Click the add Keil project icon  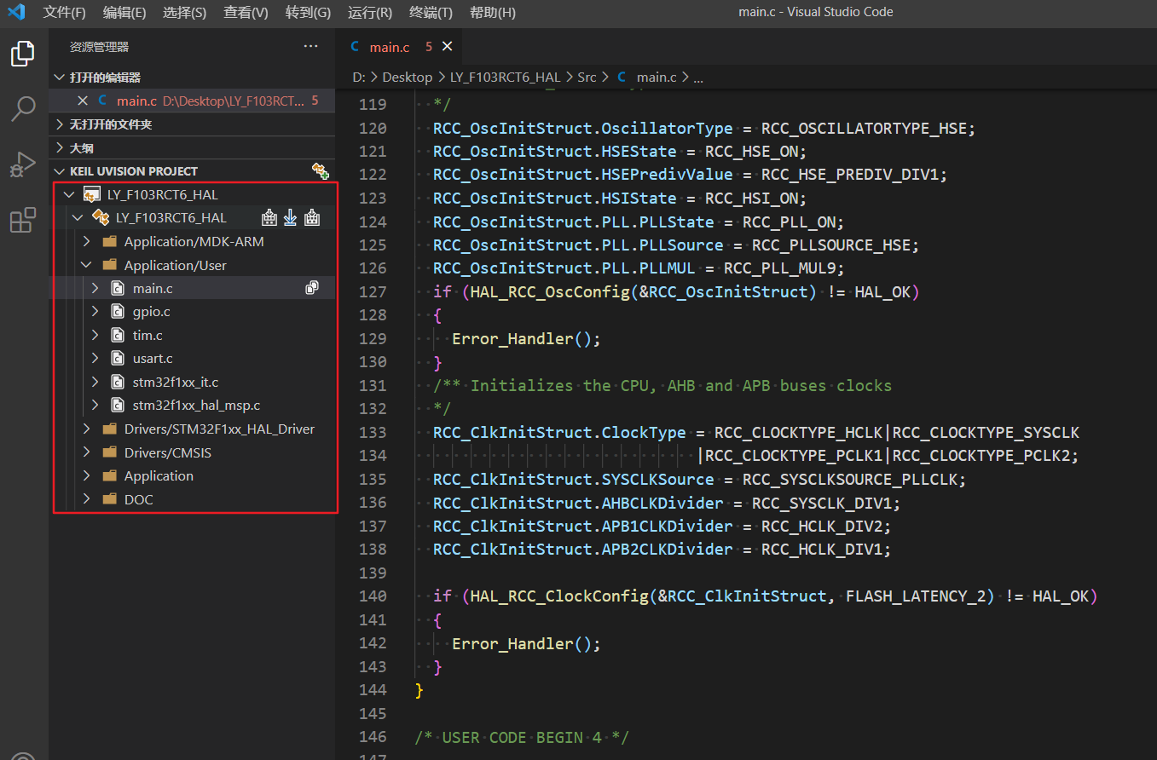321,171
